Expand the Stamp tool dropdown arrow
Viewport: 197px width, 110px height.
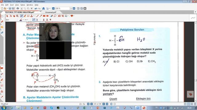[x=34, y=16]
